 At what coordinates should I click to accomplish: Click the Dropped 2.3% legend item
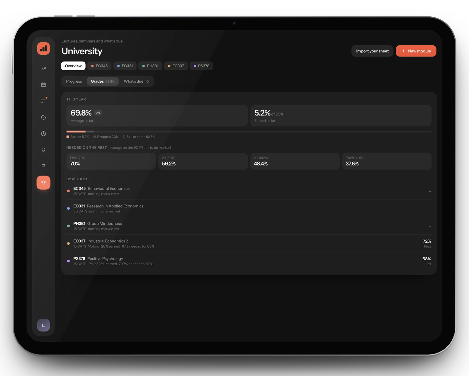click(106, 137)
